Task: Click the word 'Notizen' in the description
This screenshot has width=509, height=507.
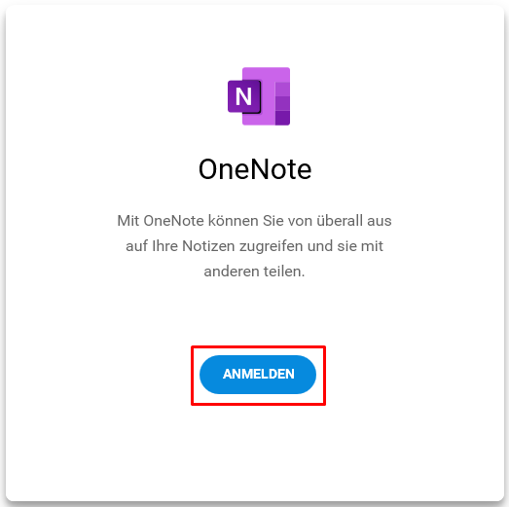Action: point(208,246)
